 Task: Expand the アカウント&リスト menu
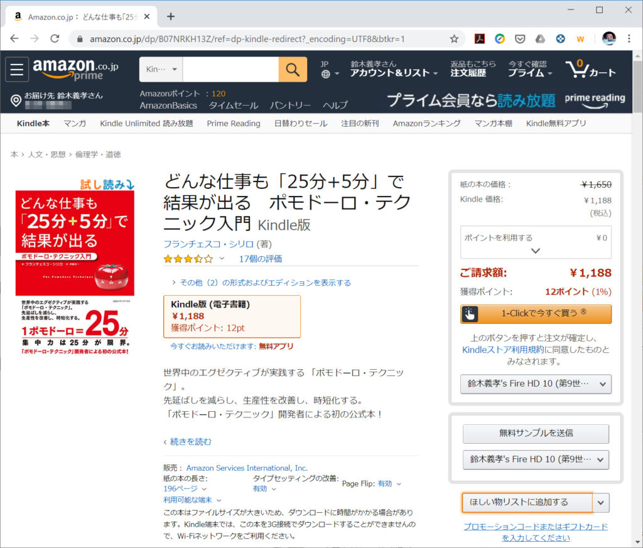tap(394, 69)
